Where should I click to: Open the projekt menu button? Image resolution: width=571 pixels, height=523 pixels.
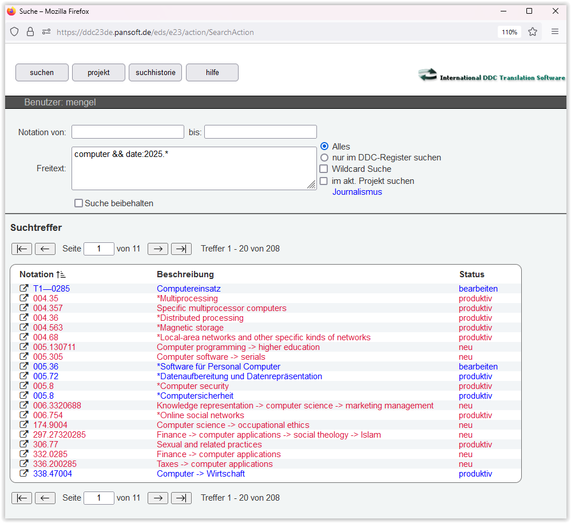[x=98, y=73]
